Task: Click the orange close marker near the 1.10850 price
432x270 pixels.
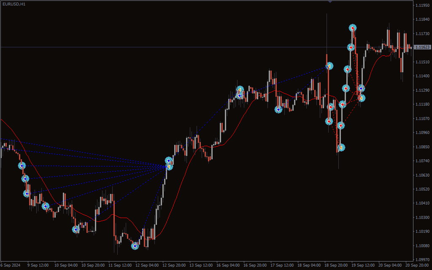Action: [x=341, y=147]
